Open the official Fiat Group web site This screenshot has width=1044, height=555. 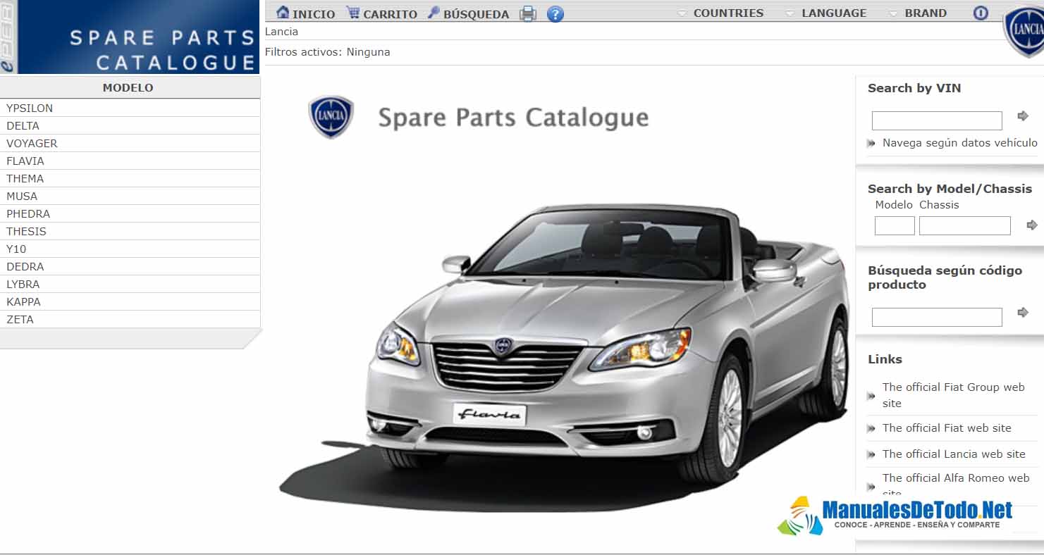coord(953,395)
